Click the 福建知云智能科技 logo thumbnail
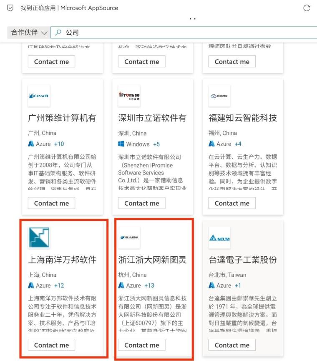Screen dimensions: 317x361 (x=219, y=96)
